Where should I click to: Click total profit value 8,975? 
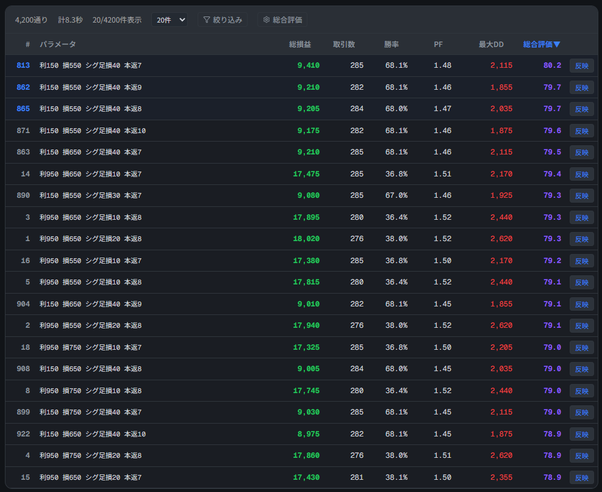click(308, 434)
